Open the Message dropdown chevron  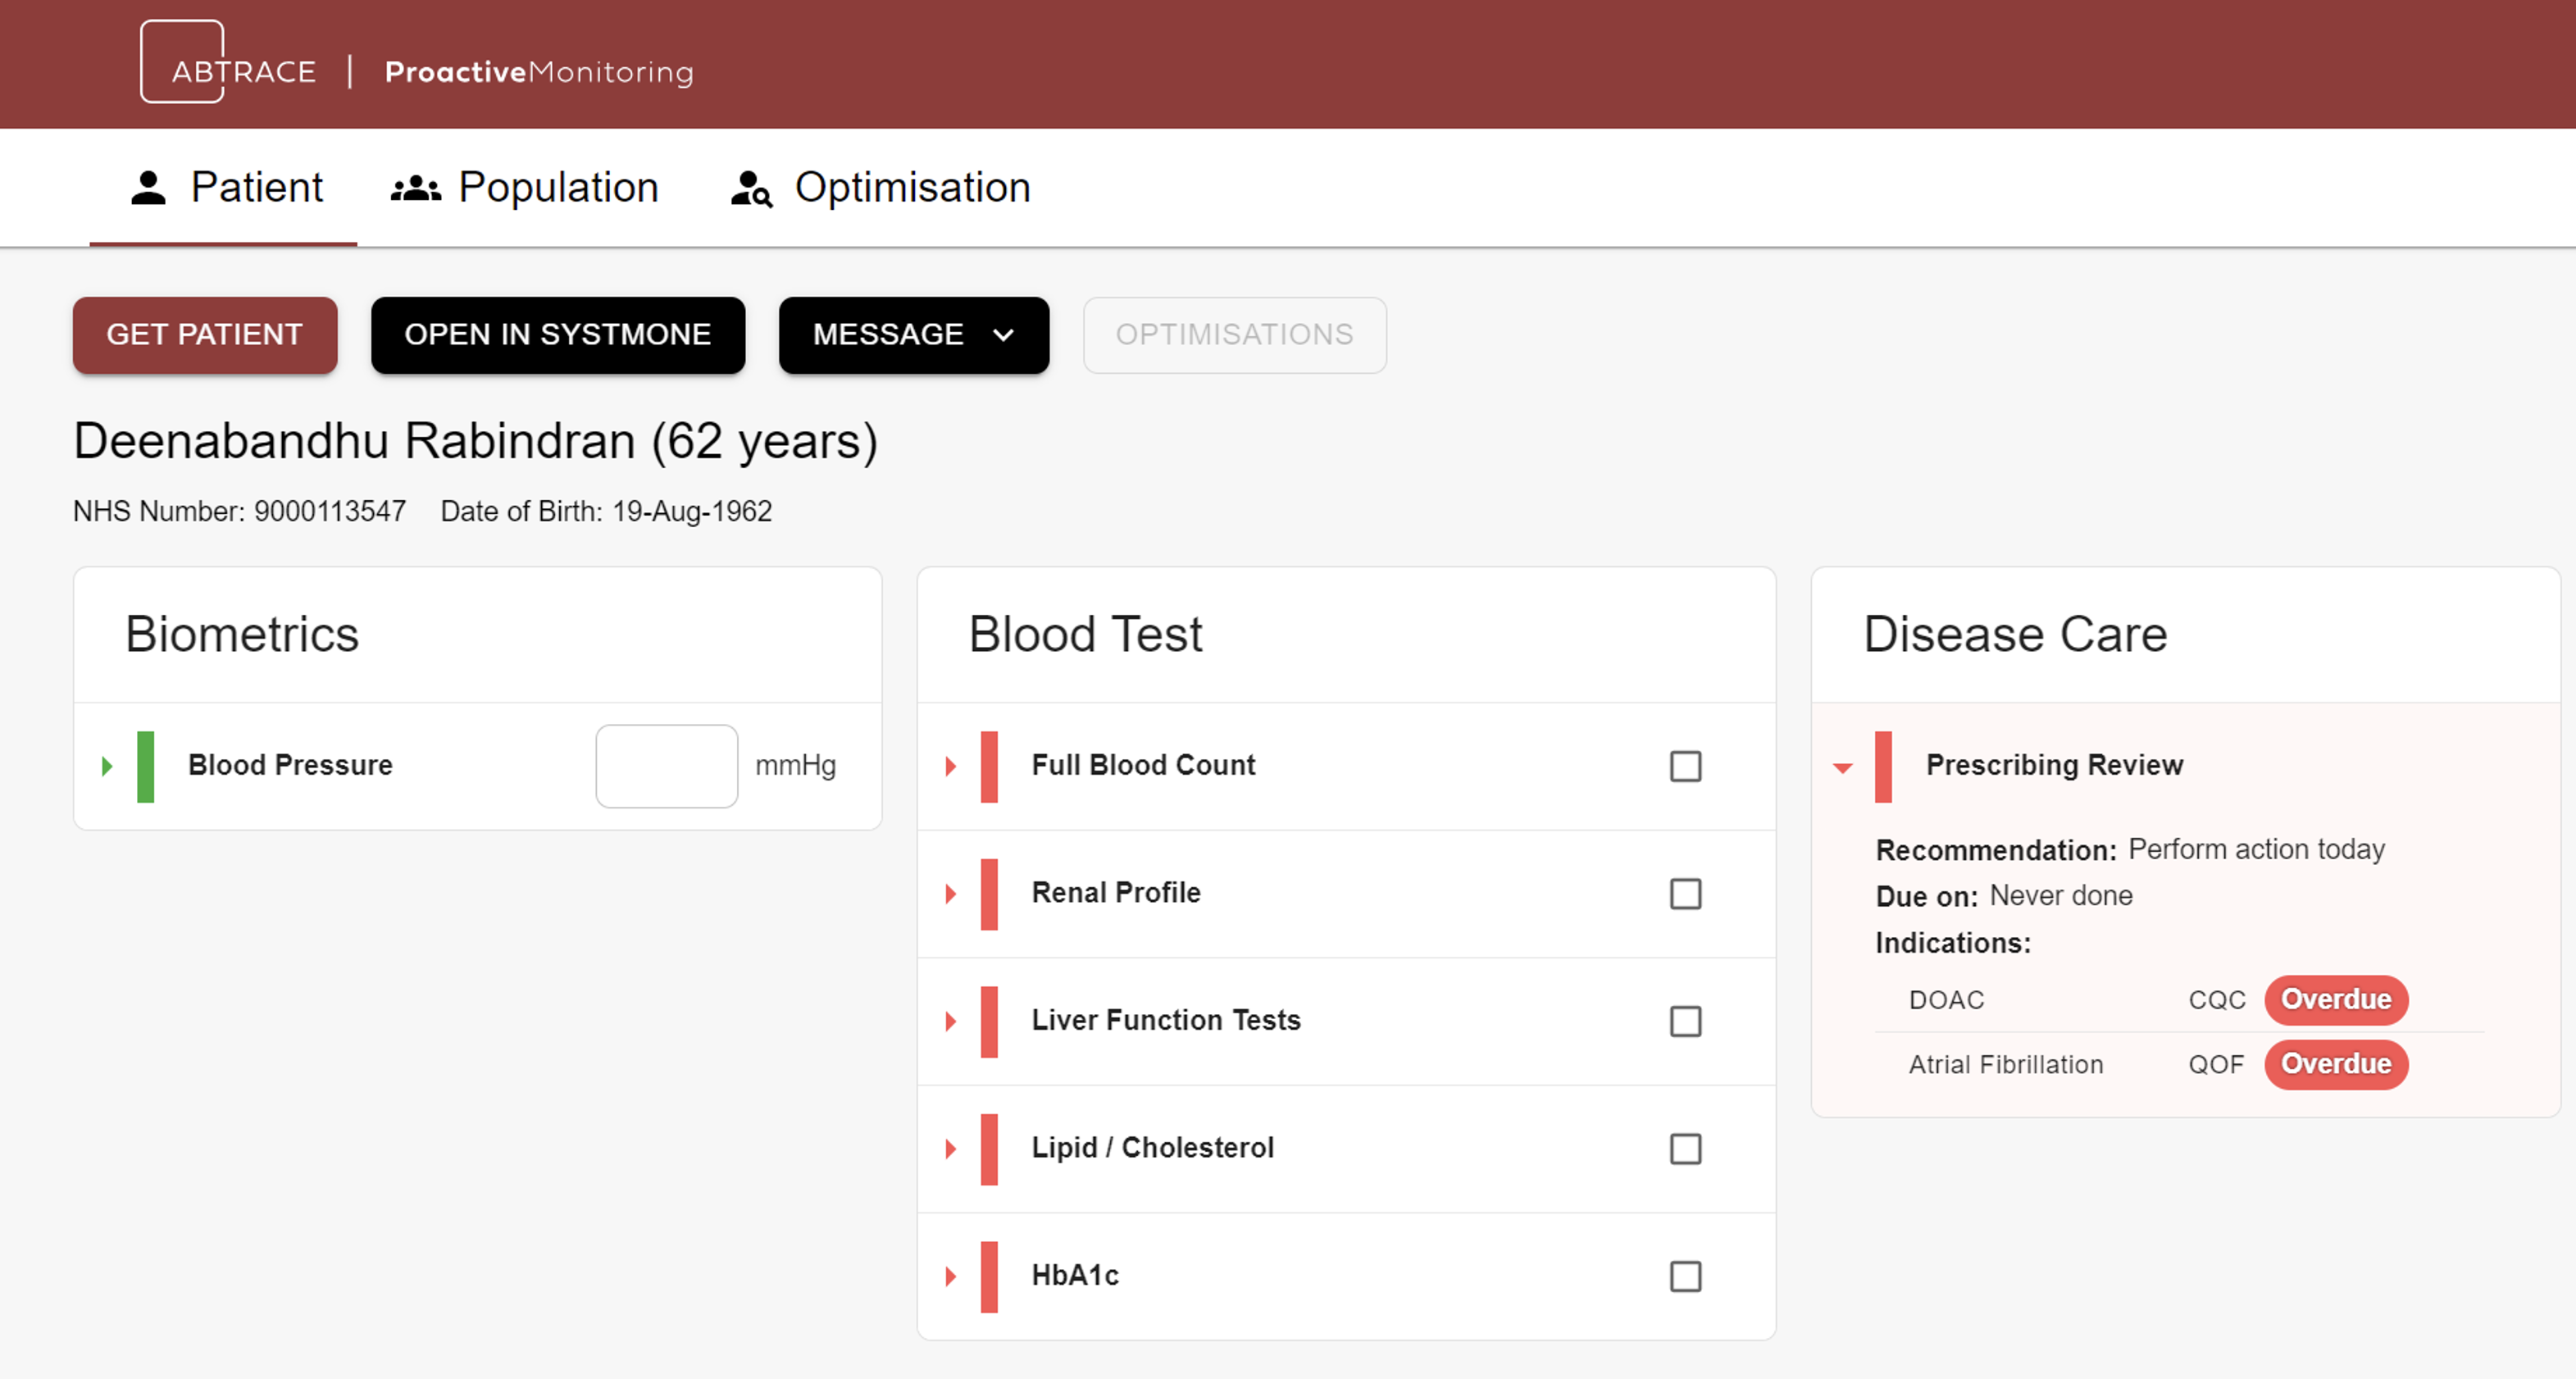click(x=1004, y=335)
